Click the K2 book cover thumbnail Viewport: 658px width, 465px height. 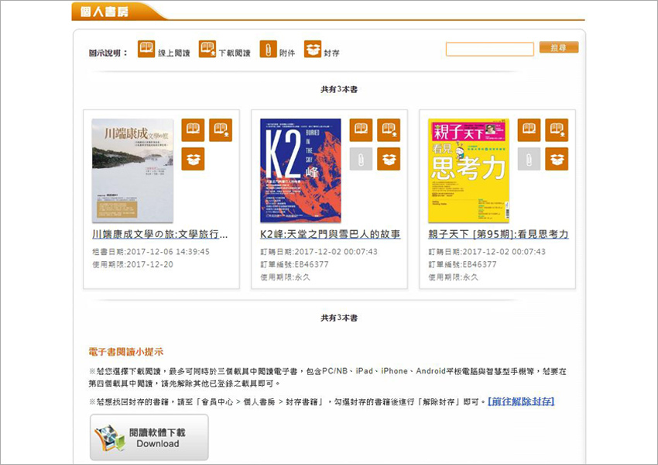click(x=300, y=170)
